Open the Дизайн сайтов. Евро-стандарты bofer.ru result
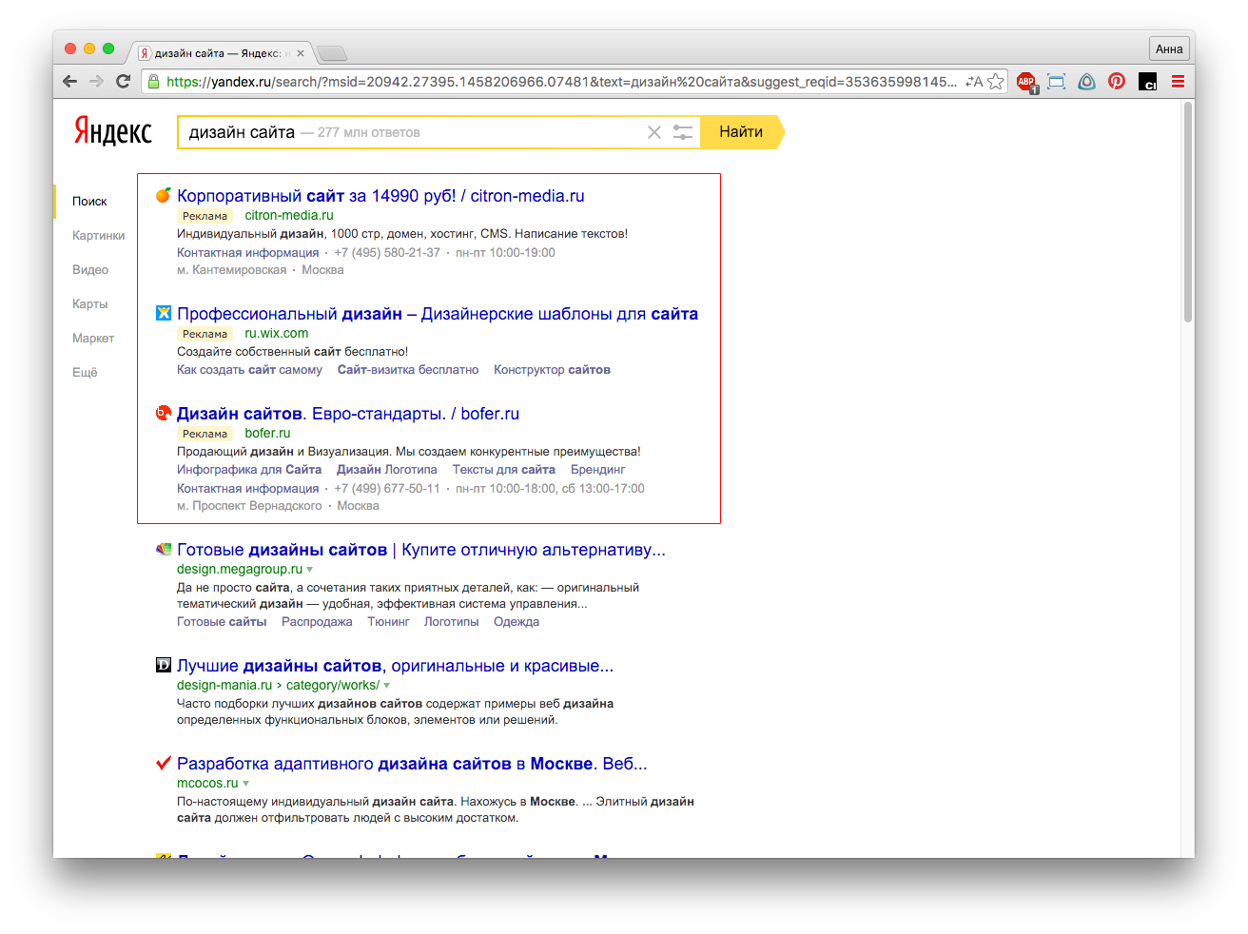The image size is (1248, 934). (x=348, y=414)
